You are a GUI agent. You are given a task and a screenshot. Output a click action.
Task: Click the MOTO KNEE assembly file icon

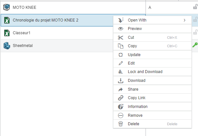click(7, 7)
